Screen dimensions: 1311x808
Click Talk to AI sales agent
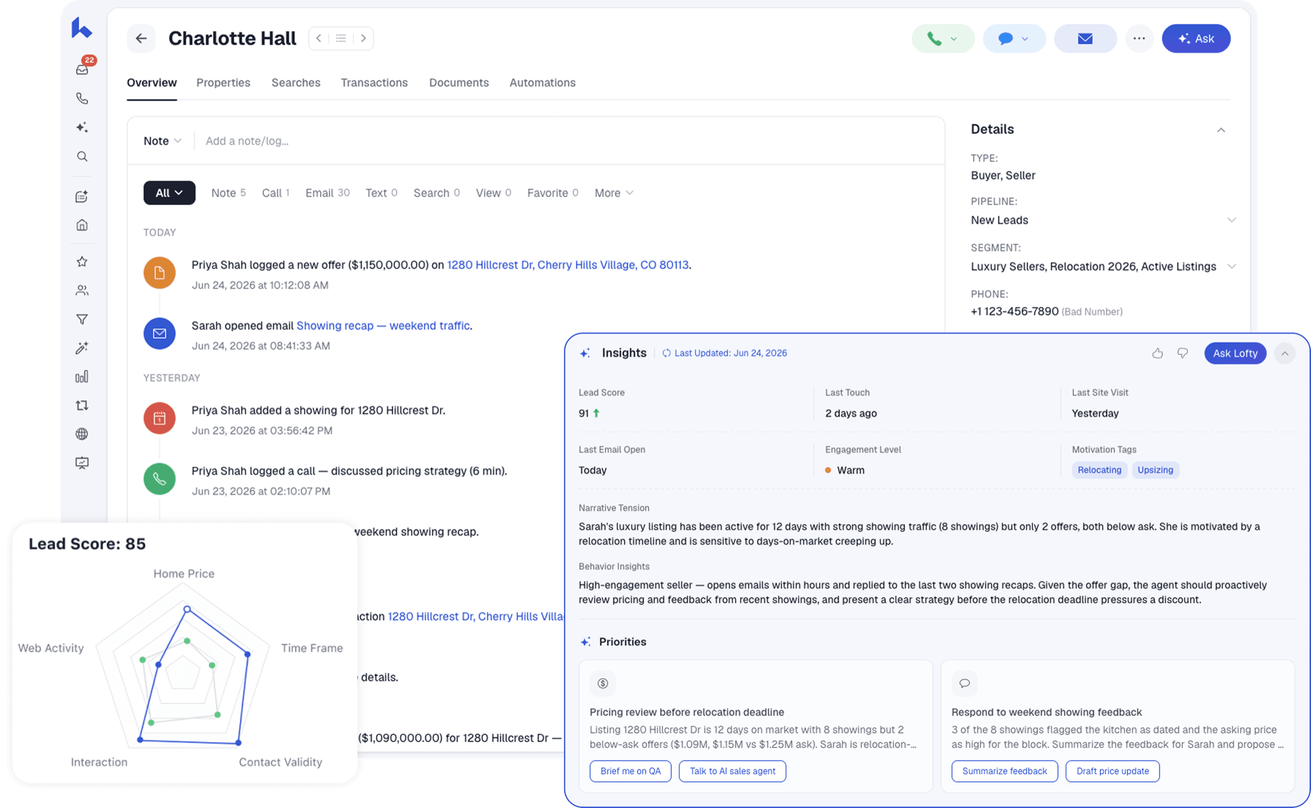click(732, 771)
